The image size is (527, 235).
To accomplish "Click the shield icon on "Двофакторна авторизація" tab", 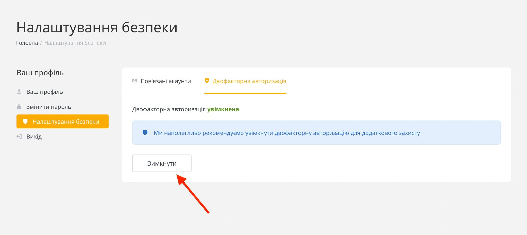I will pos(207,81).
